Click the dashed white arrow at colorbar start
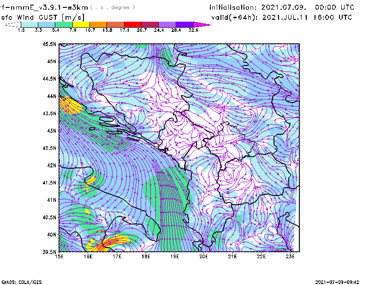The width and height of the screenshot is (369, 285). (x=13, y=24)
